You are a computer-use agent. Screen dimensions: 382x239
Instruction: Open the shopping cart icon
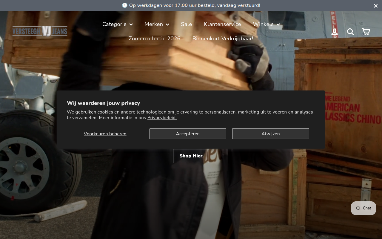click(366, 32)
